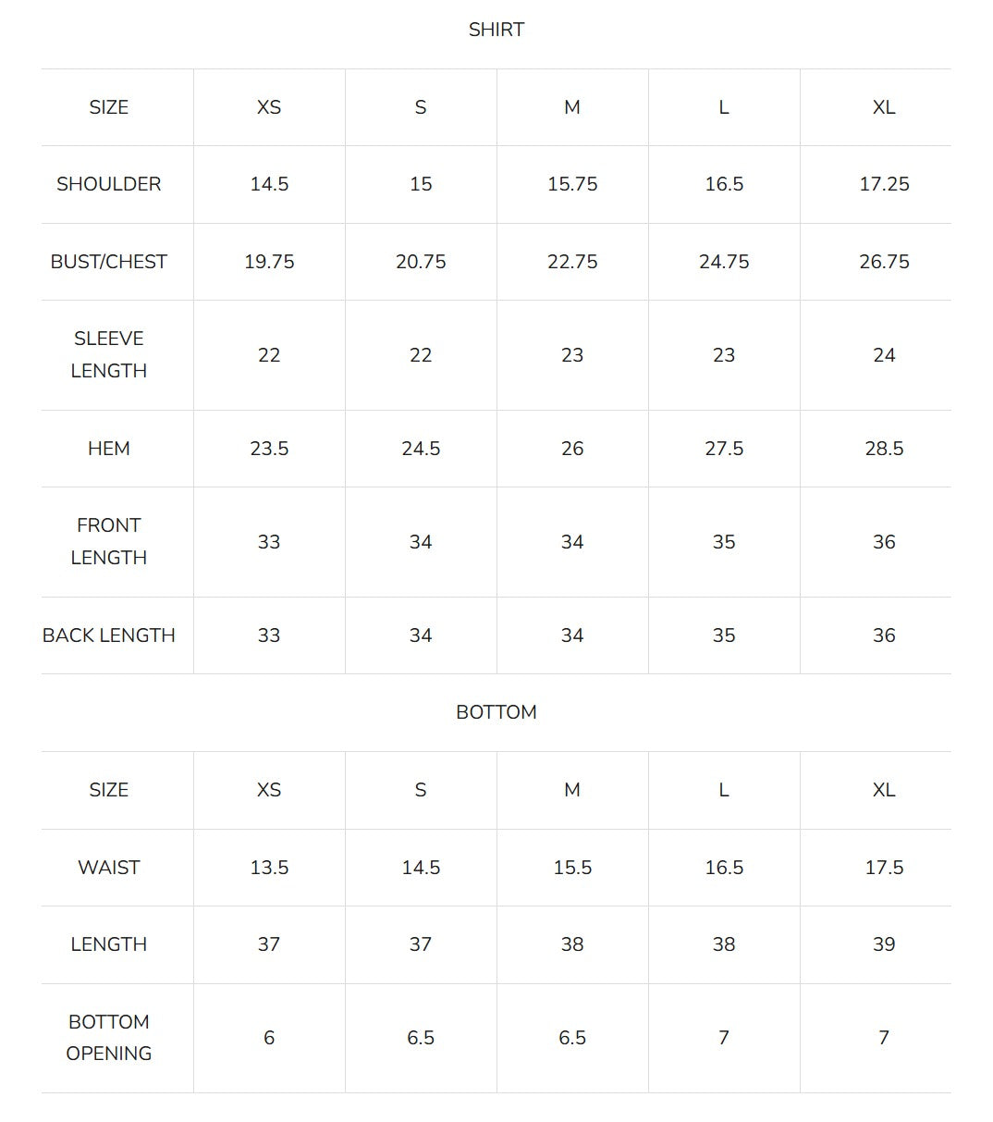This screenshot has height=1122, width=993.
Task: Click the WAIST row label
Action: click(109, 868)
